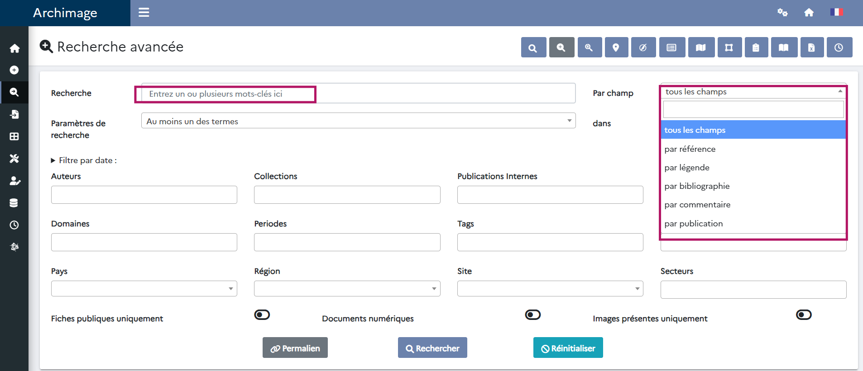Click the Collections input field
863x371 pixels.
[x=347, y=195]
